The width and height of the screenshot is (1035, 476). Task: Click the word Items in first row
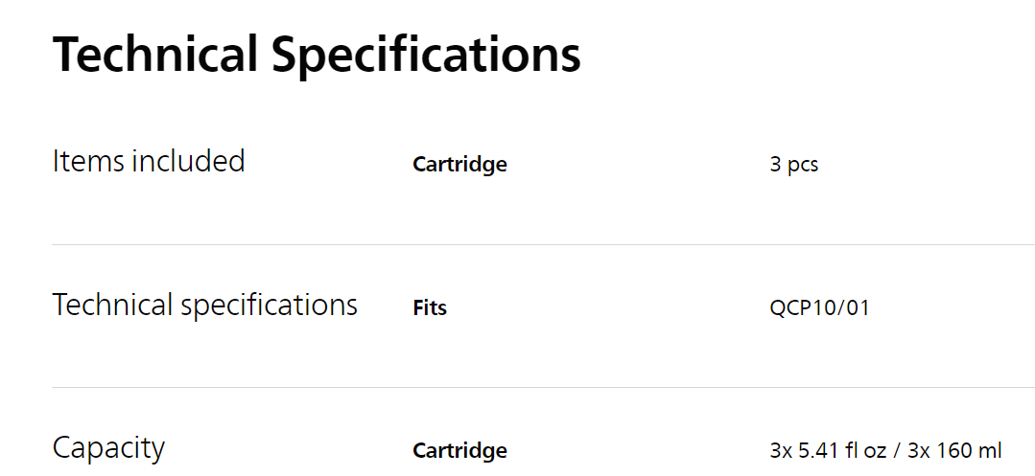[88, 161]
